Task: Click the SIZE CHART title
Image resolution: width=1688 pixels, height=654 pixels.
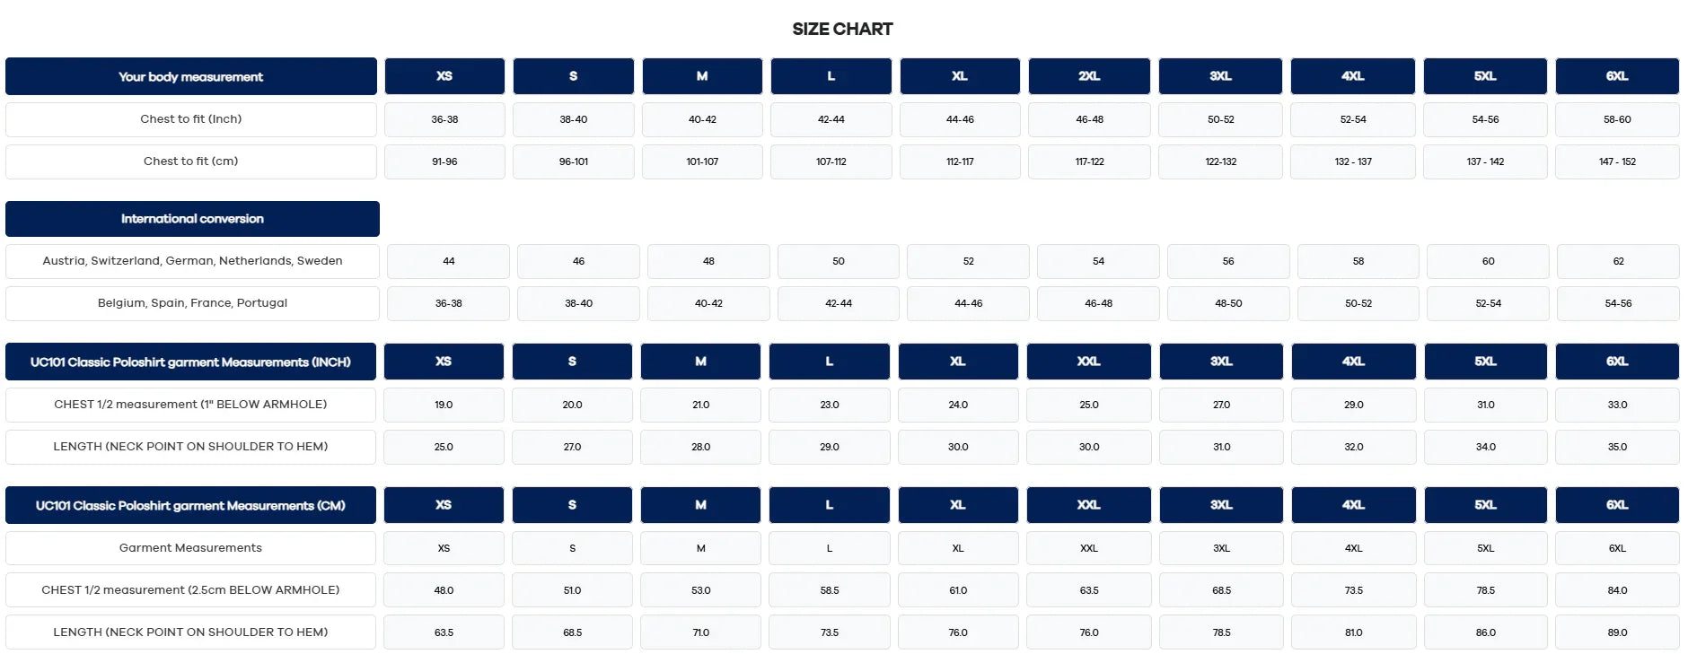Action: click(x=842, y=29)
